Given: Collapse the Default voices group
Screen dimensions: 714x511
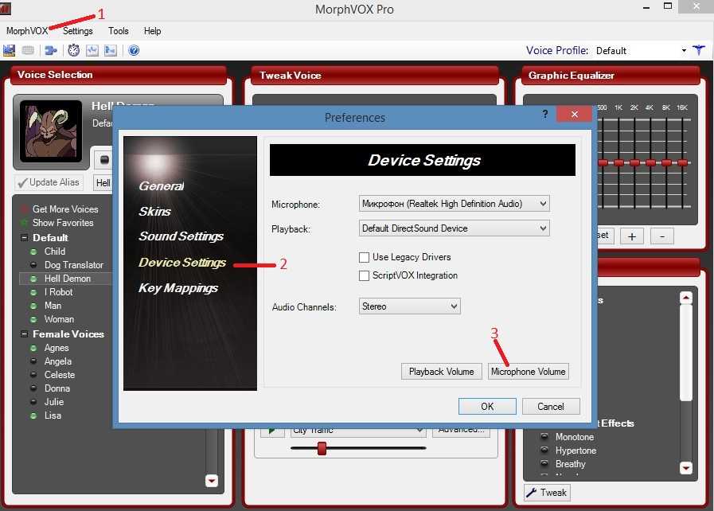Looking at the screenshot, I should (24, 238).
